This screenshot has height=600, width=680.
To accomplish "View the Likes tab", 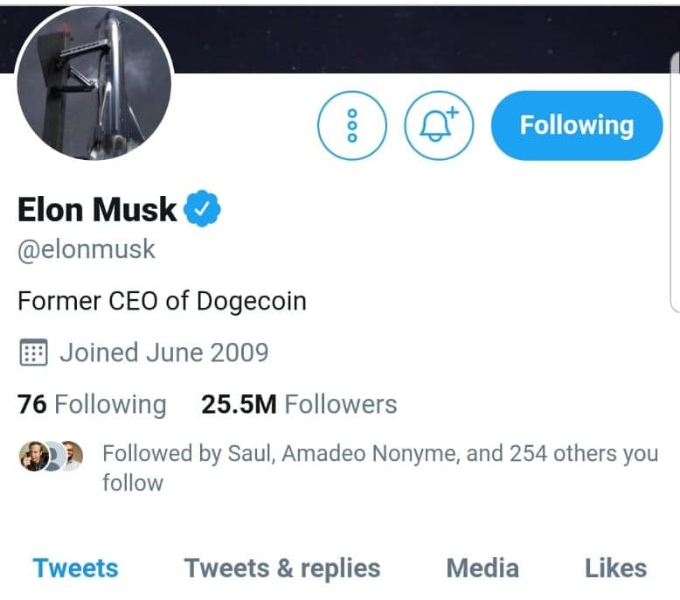I will point(615,569).
